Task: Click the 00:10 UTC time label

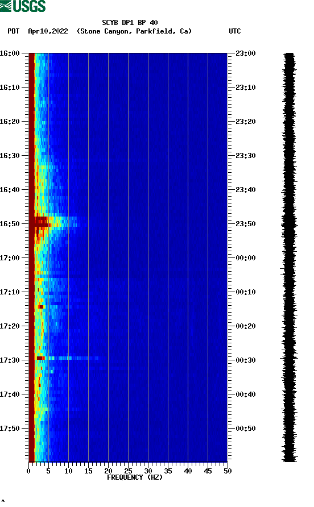Action: pos(246,292)
